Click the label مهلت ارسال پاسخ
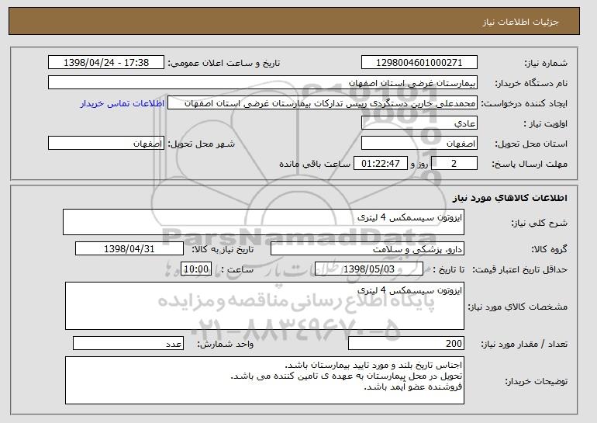This screenshot has height=423, width=597. tap(530, 164)
